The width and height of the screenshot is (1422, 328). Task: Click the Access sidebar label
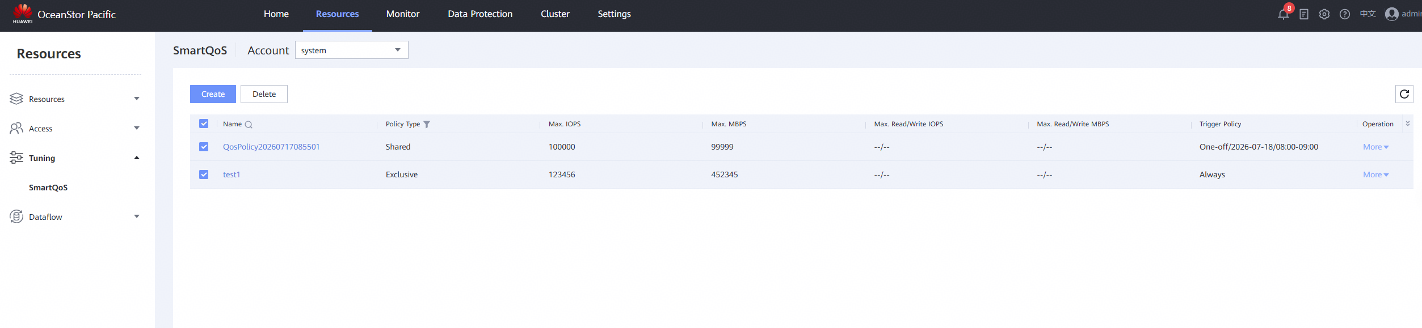40,129
